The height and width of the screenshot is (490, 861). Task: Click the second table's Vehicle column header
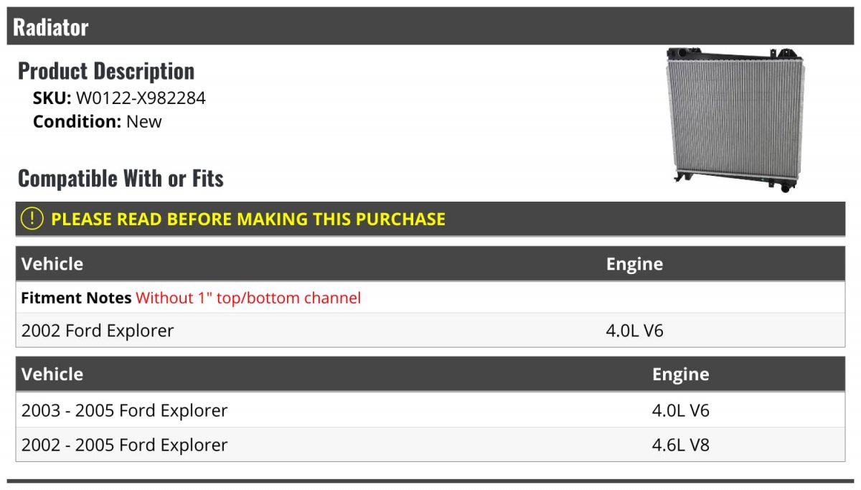(x=52, y=374)
